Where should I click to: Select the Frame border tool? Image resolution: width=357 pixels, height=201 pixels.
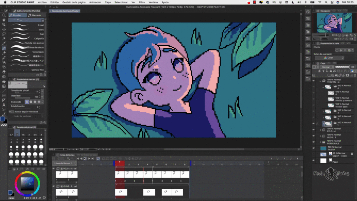click(4, 96)
